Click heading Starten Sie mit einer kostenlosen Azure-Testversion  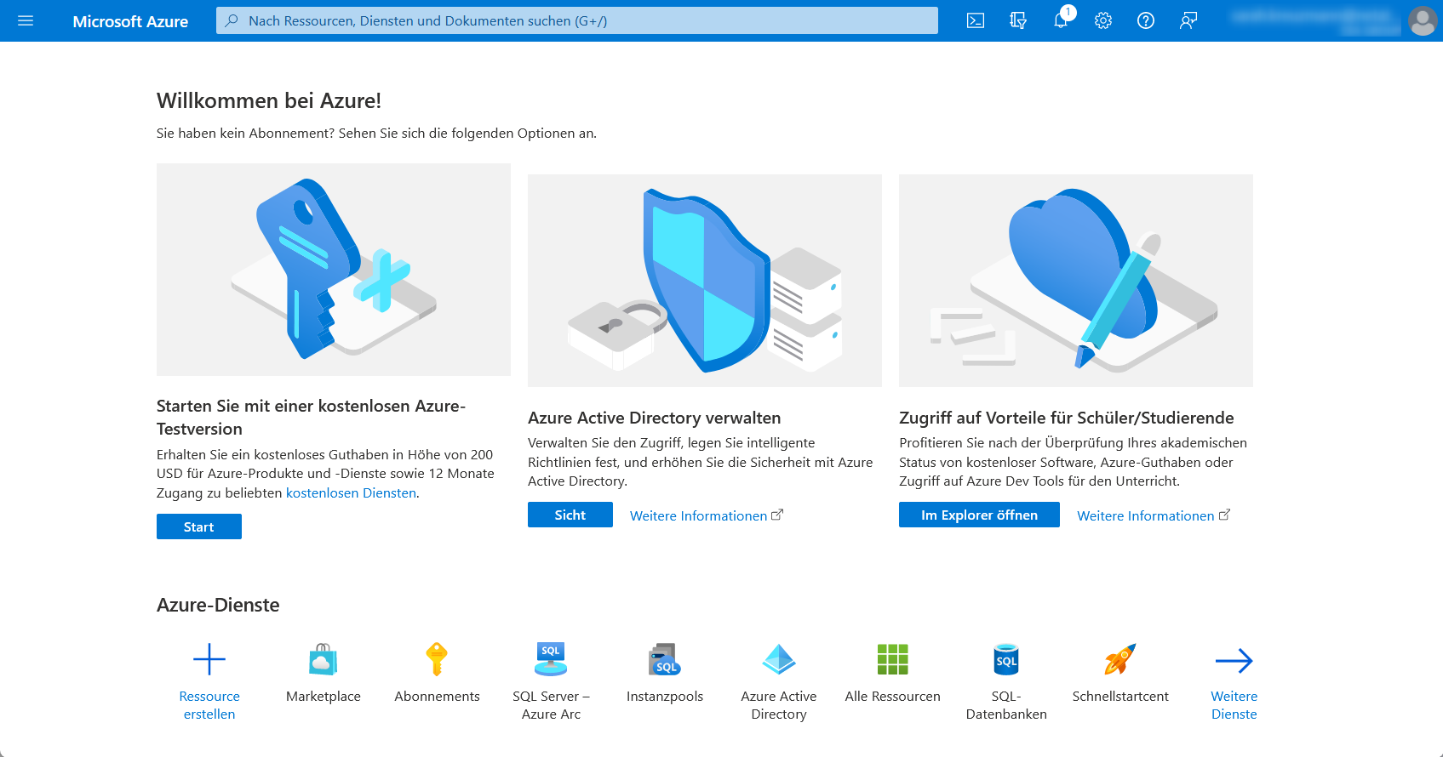(x=311, y=417)
